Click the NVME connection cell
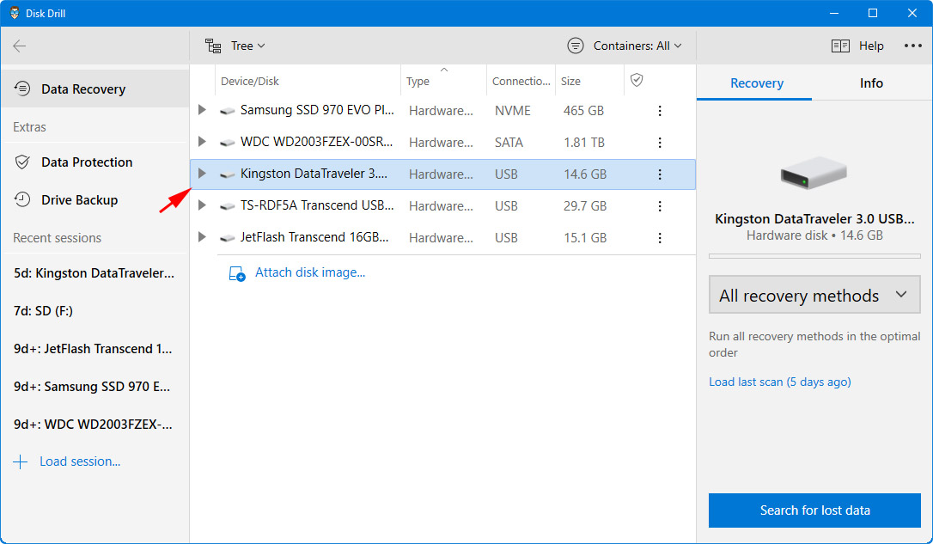Image resolution: width=933 pixels, height=544 pixels. coord(512,111)
